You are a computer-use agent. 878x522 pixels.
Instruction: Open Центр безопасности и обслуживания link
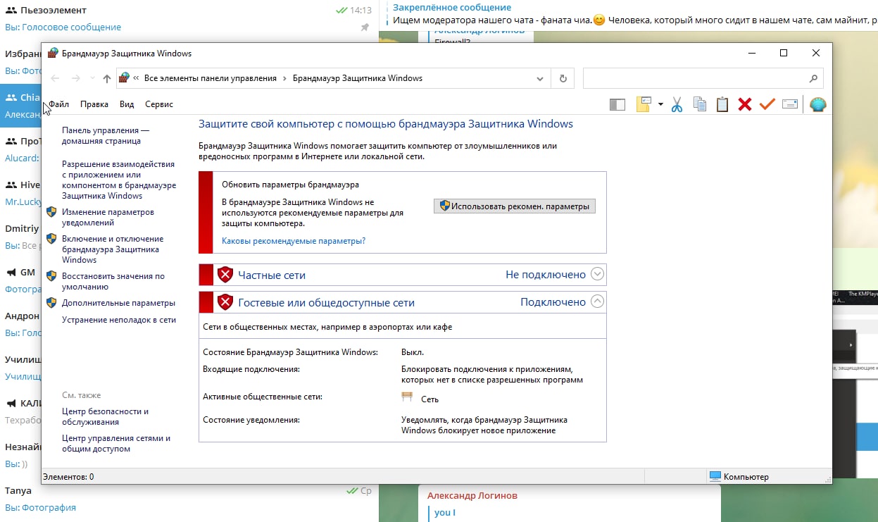[105, 416]
